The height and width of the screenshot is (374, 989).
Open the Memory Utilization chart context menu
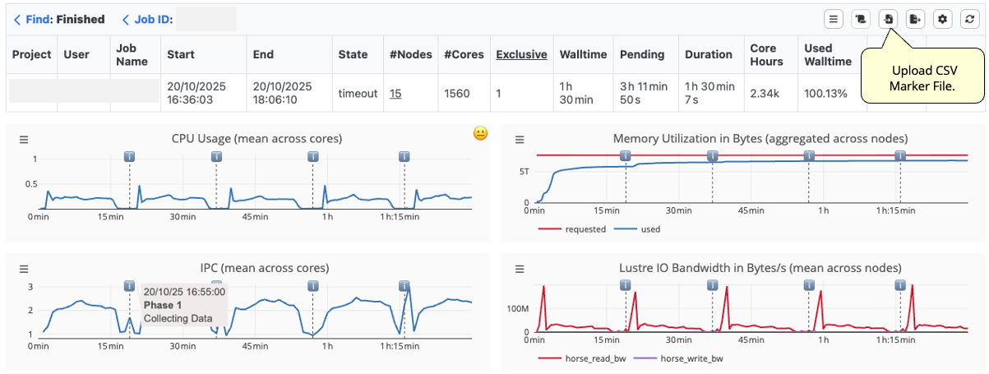coord(520,140)
